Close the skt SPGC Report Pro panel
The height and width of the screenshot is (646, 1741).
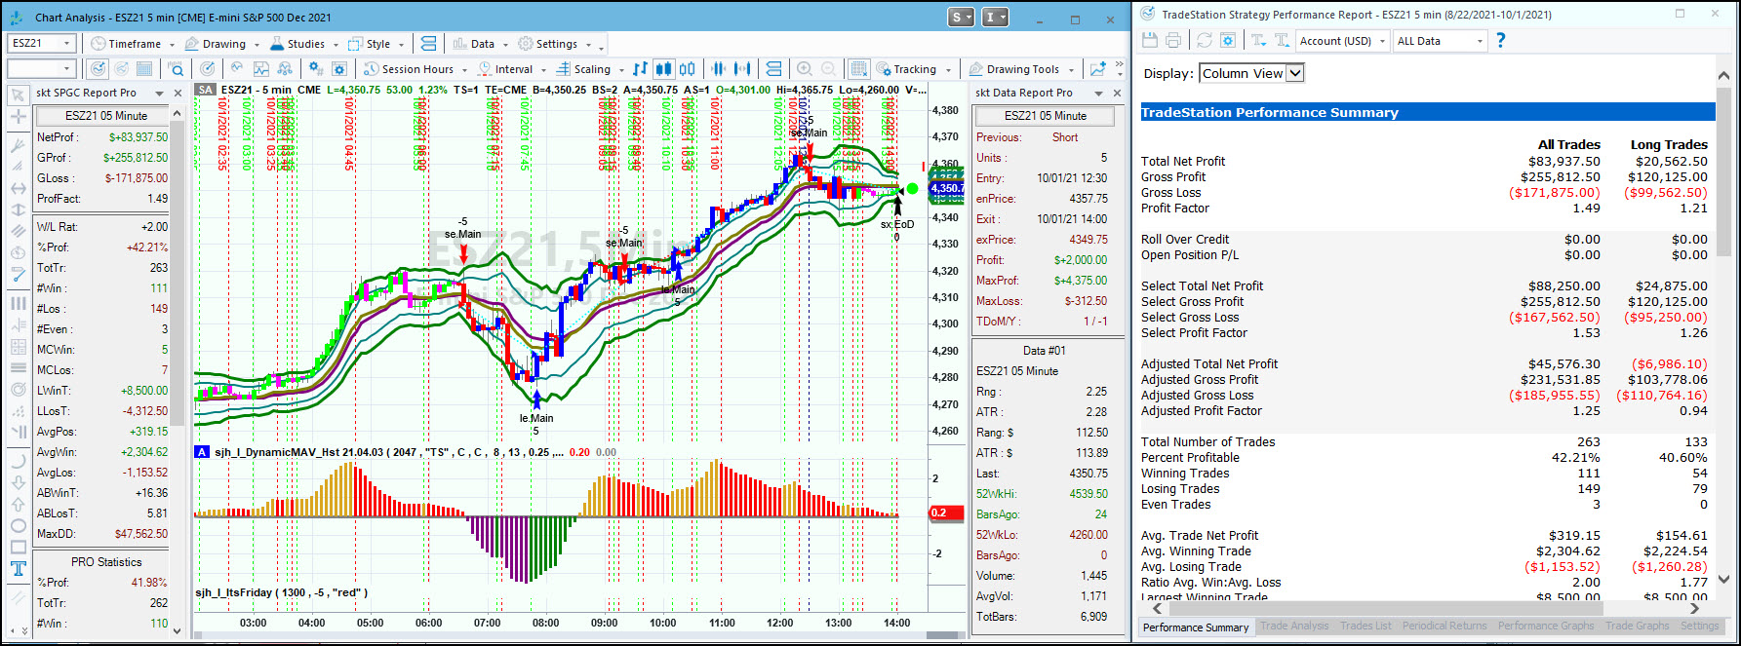click(x=178, y=93)
